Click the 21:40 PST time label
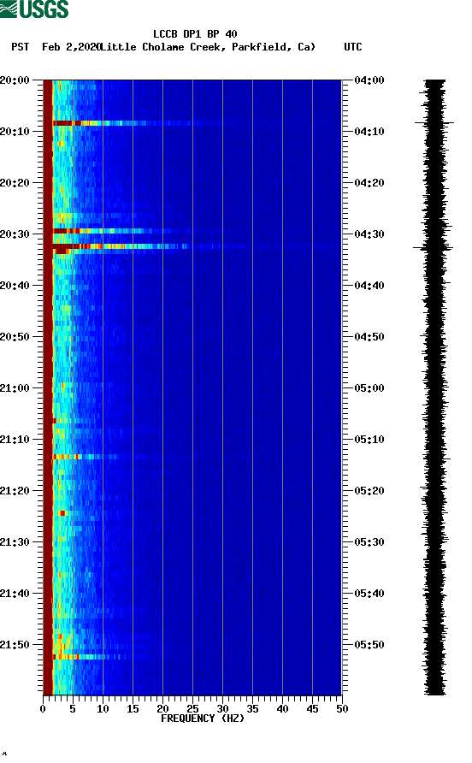Viewport: 472px width, 763px height. pyautogui.click(x=15, y=593)
